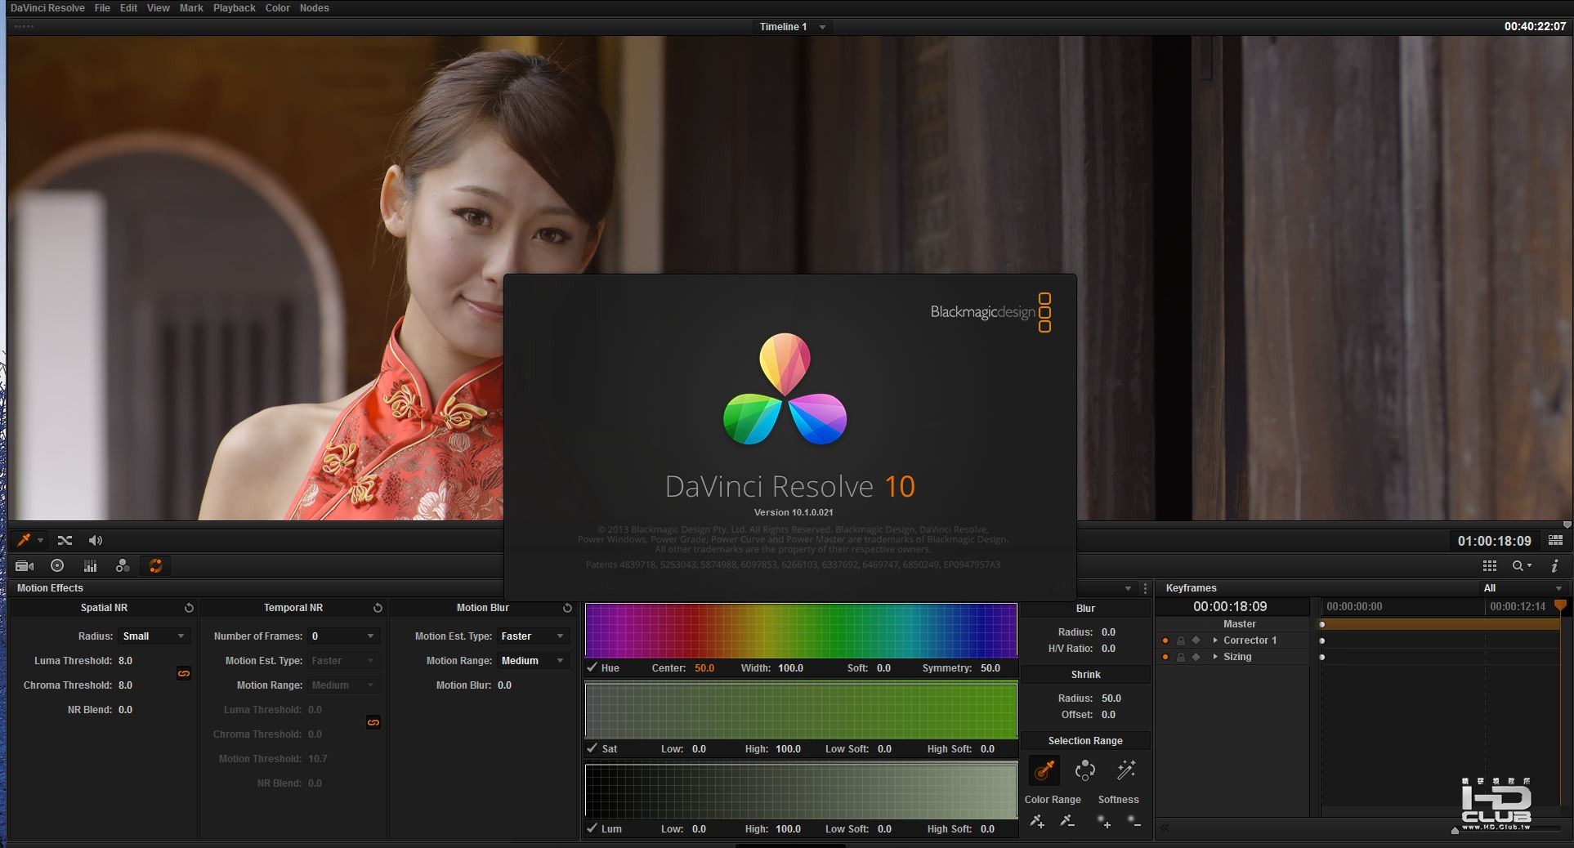Viewport: 1574px width, 848px height.
Task: Select the color wheels palette icon
Action: [57, 566]
